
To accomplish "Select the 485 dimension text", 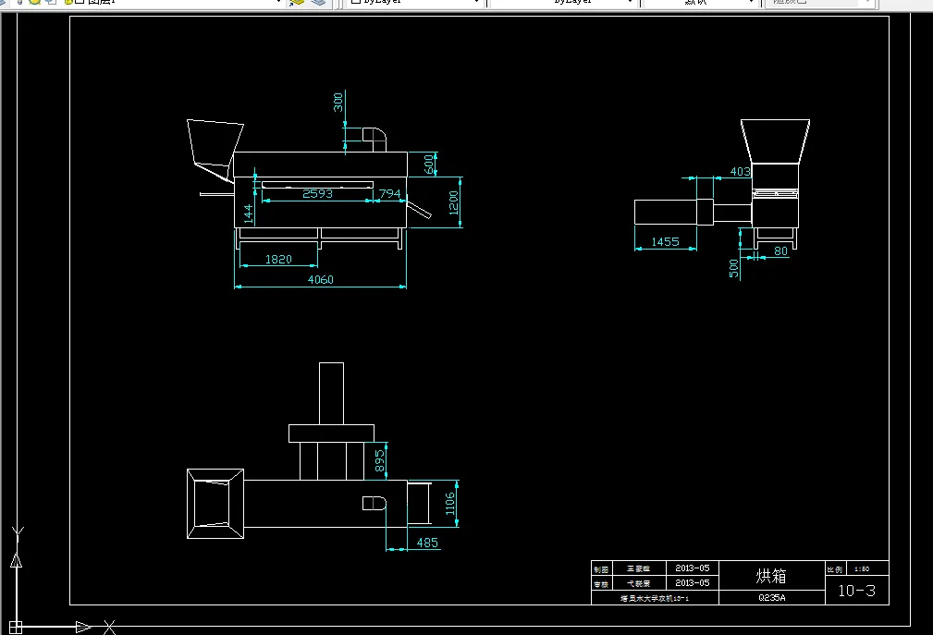I will 427,543.
